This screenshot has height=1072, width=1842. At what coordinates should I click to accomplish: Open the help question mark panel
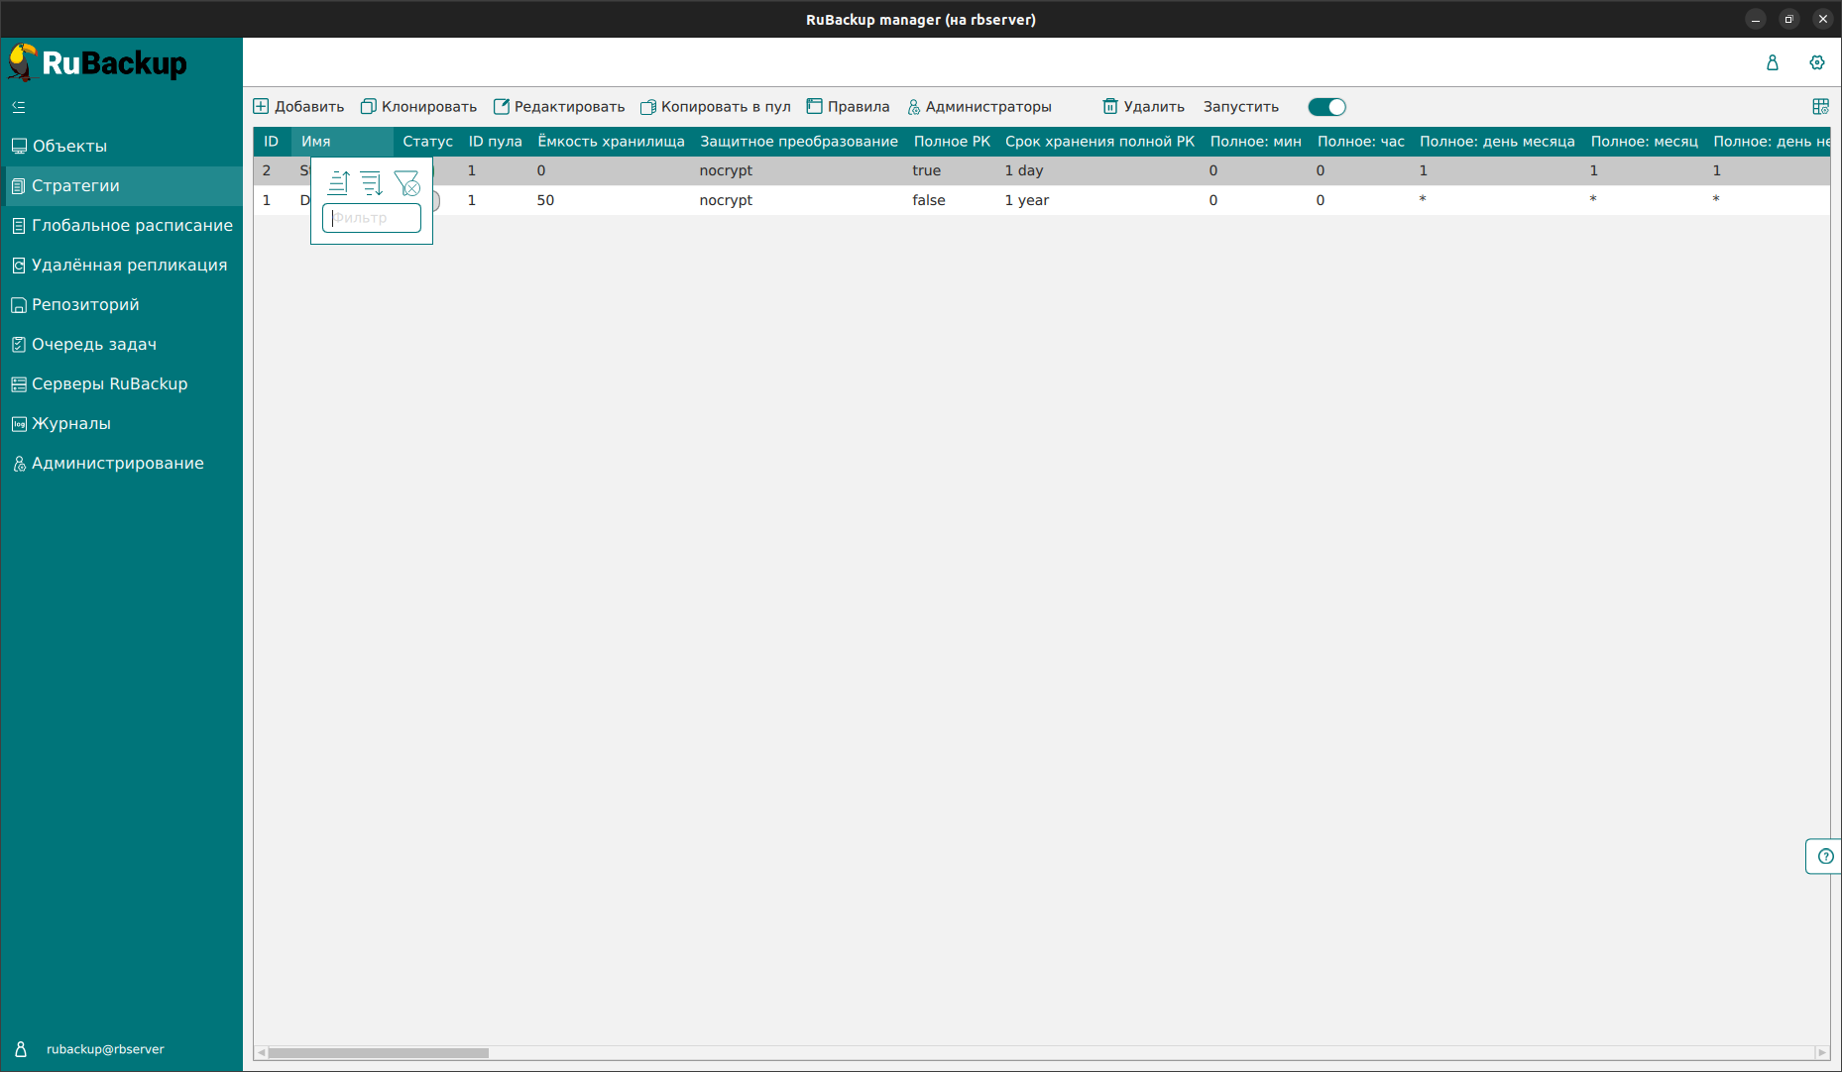click(1825, 856)
